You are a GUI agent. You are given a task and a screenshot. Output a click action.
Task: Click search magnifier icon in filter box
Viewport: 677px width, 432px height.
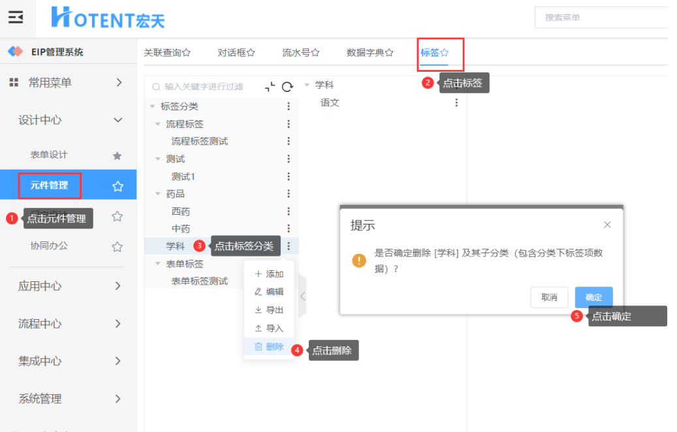156,87
